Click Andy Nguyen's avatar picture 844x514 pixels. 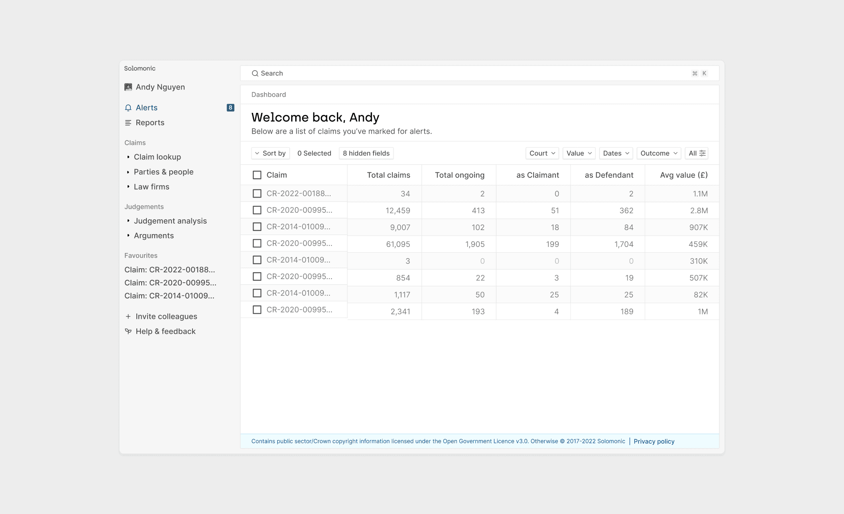128,87
